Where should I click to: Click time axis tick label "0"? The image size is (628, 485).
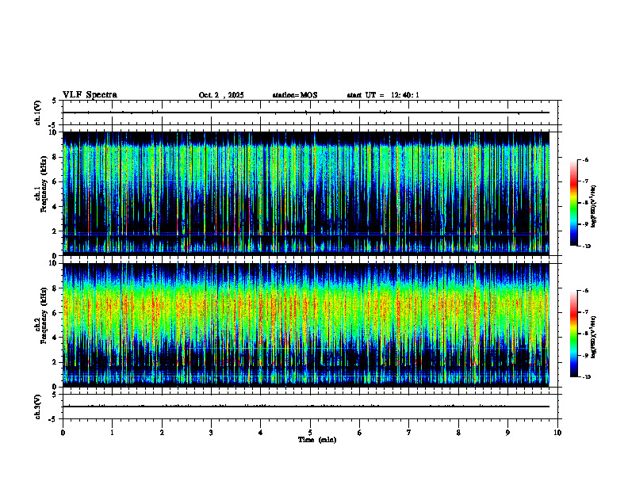[x=63, y=433]
